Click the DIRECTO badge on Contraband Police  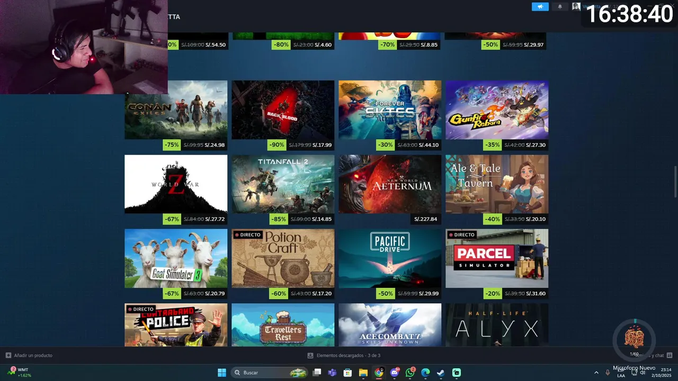click(140, 309)
